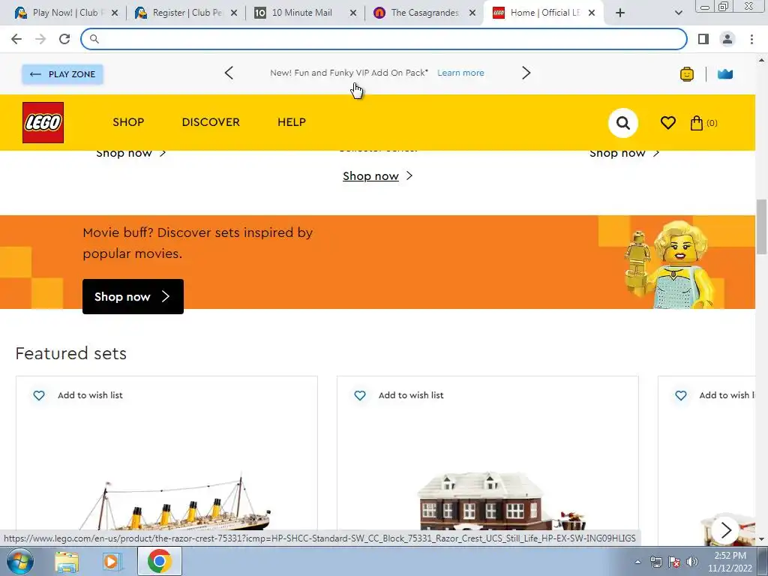Show next promo message arrow

(x=526, y=73)
